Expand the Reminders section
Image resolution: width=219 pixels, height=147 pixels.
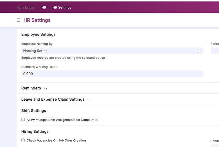coord(31,88)
